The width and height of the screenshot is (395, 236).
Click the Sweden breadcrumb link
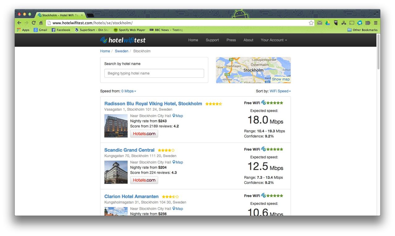tap(122, 51)
